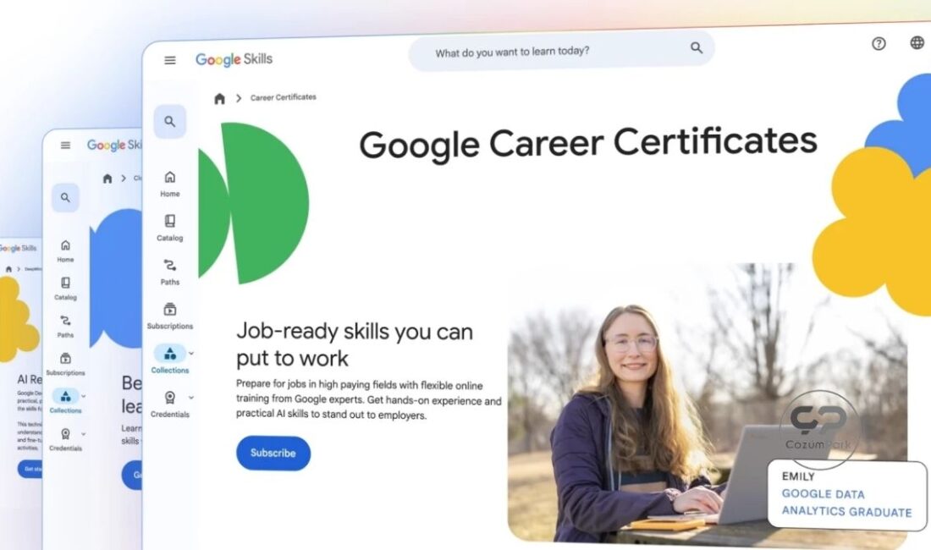Image resolution: width=931 pixels, height=550 pixels.
Task: Select Credentials in the front sidebar
Action: click(170, 404)
